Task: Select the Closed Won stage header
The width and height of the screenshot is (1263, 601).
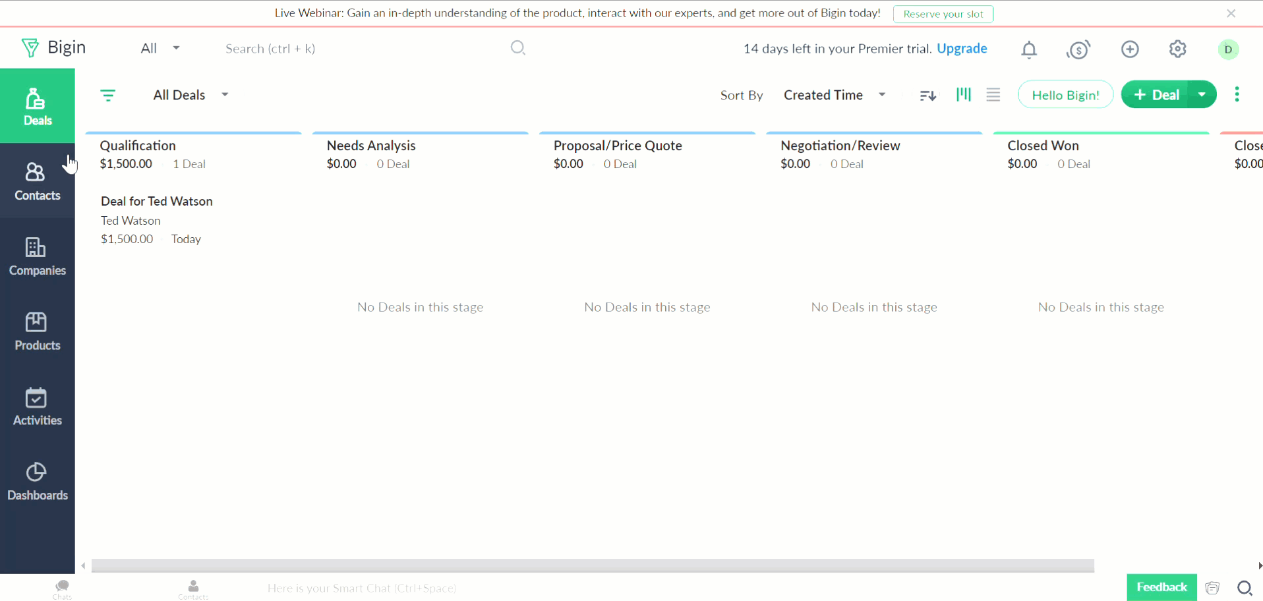Action: (x=1043, y=146)
